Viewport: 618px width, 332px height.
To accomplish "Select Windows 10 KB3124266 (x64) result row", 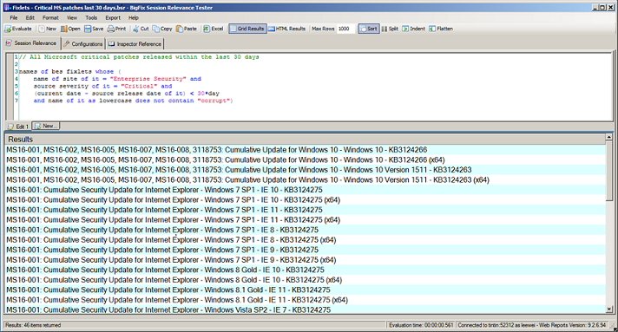I will [x=306, y=159].
